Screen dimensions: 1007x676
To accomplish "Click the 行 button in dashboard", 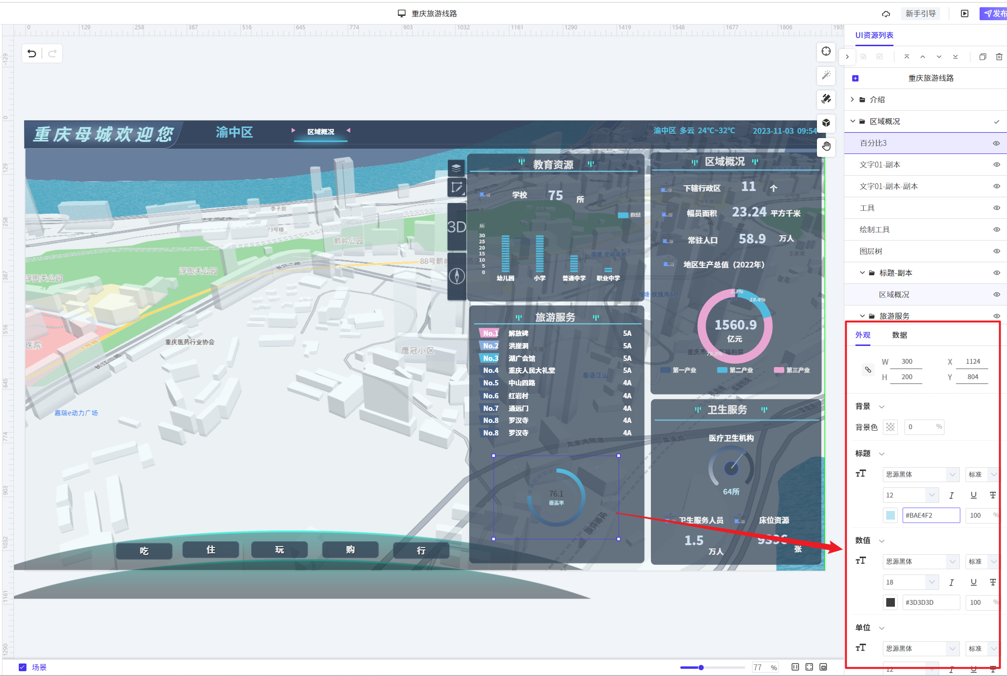I will [x=421, y=550].
